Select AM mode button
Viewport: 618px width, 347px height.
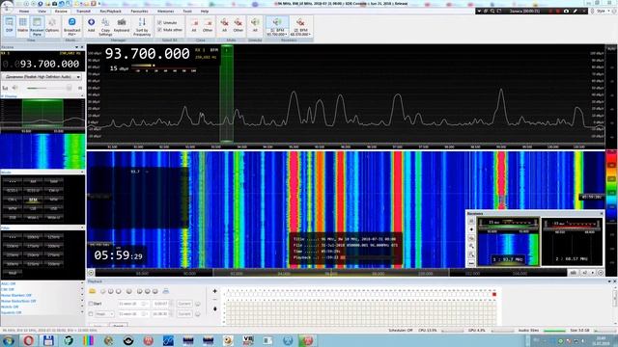33,182
